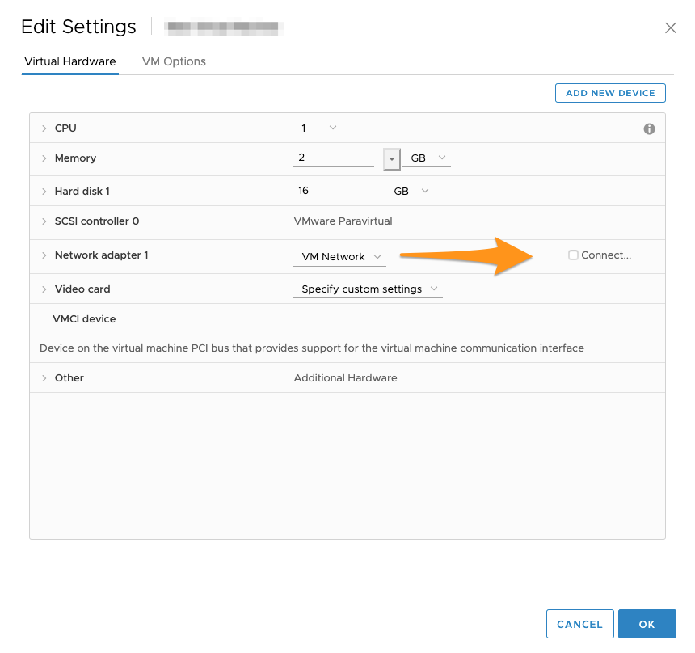View CPU info tooltip icon
Screen dimensions: 695x653
point(649,128)
